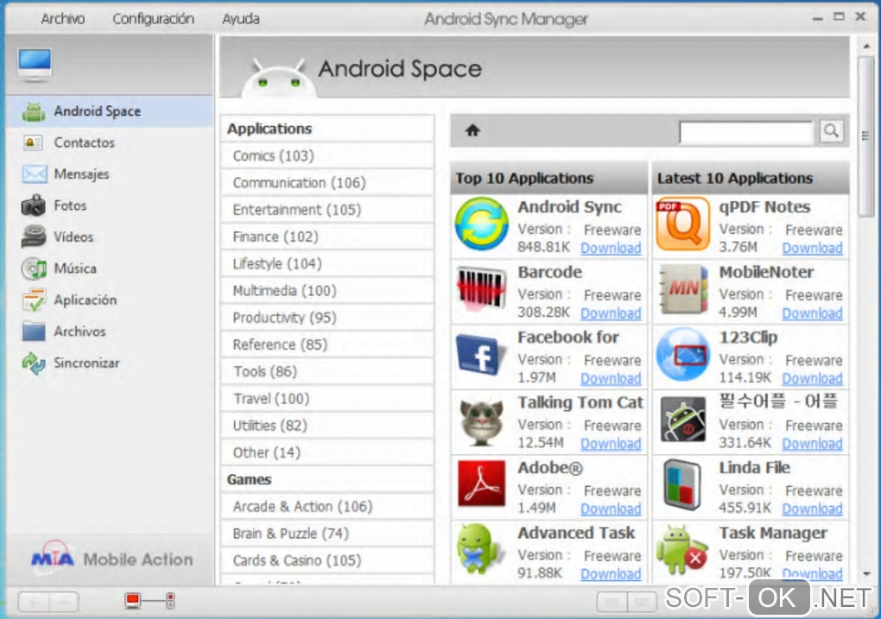
Task: Select Communication (106) category
Action: (x=327, y=182)
